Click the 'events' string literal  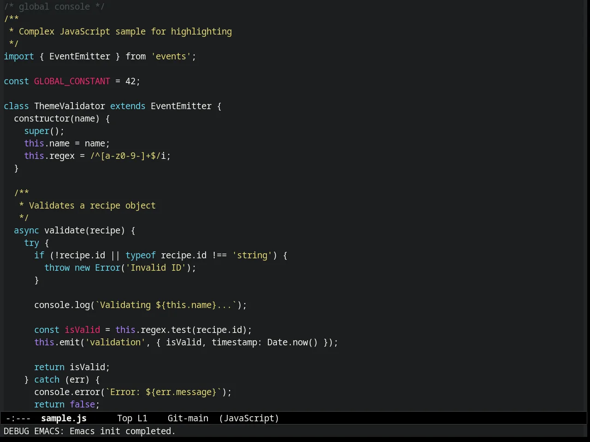pyautogui.click(x=171, y=56)
